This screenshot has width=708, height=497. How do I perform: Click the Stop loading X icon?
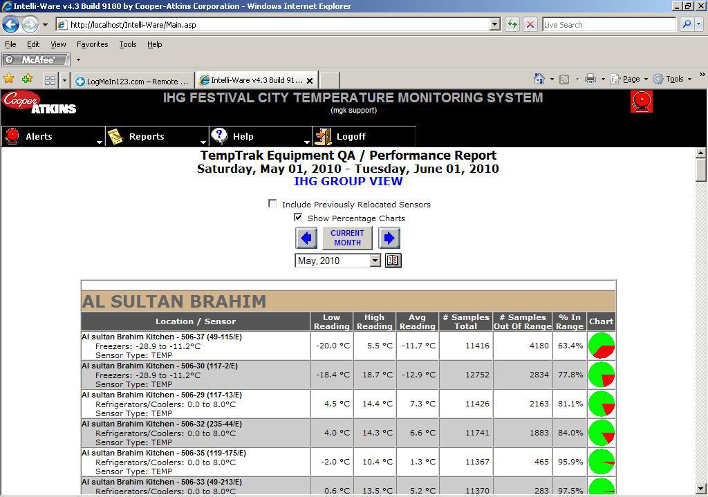530,24
